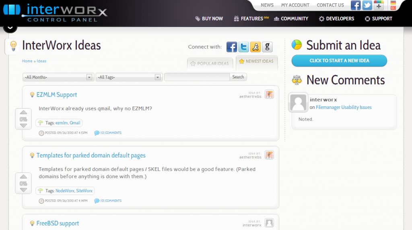Image resolution: width=412 pixels, height=230 pixels.
Task: Filter by the NodeWorx tag
Action: pyautogui.click(x=65, y=191)
